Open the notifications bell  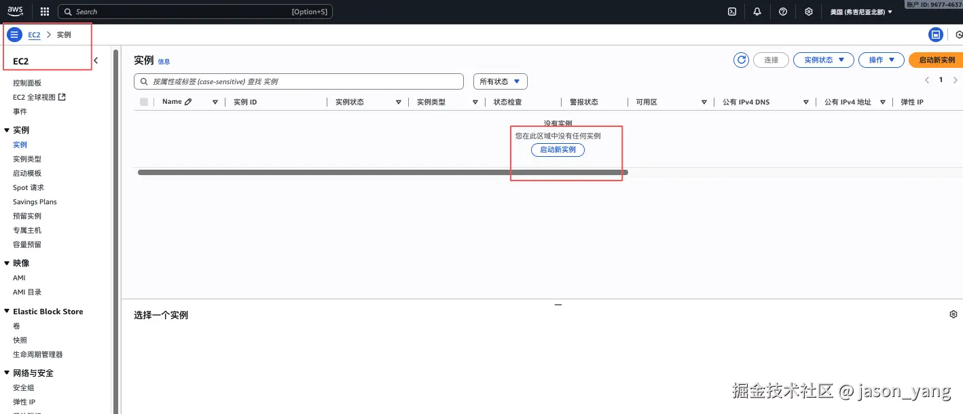coord(757,12)
